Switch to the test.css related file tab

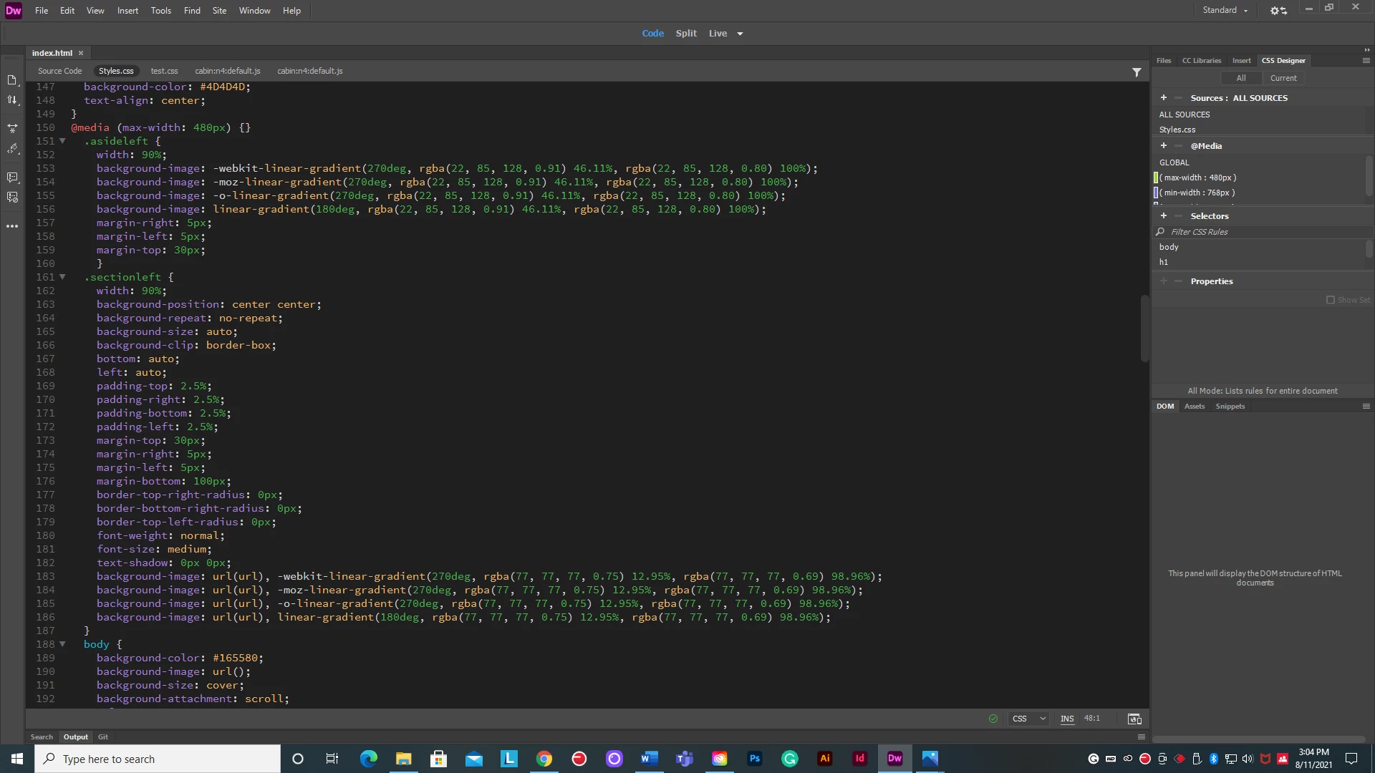164,71
